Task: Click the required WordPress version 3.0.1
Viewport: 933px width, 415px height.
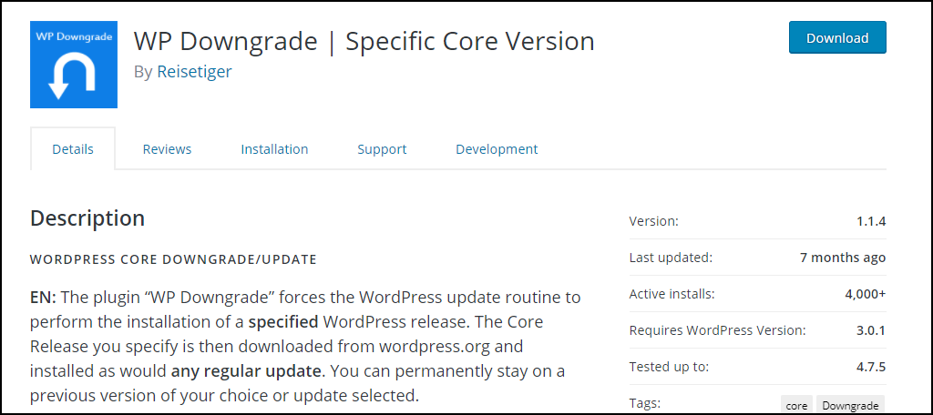Action: click(x=867, y=330)
